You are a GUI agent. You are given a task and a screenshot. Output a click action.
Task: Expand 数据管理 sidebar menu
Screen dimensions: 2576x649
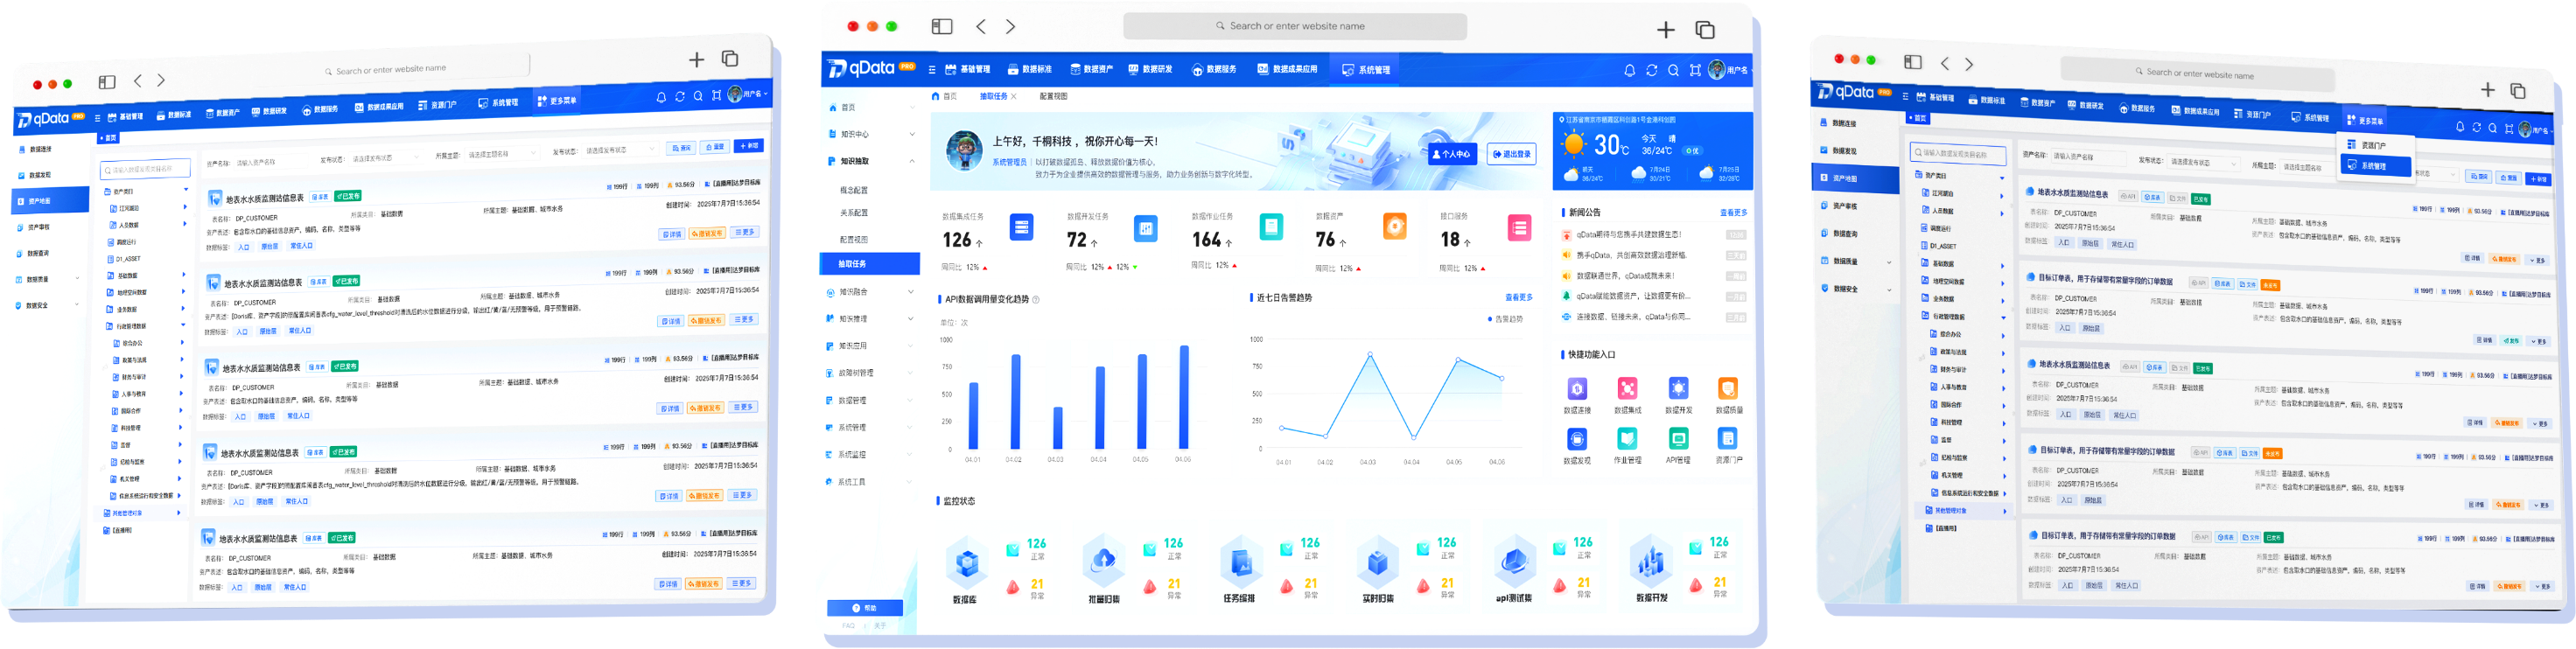coord(870,401)
